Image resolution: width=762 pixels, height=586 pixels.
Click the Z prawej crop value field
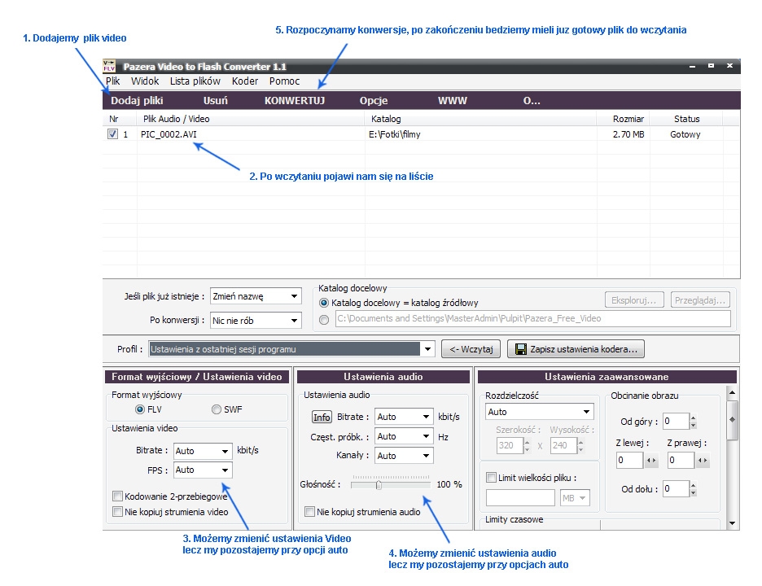click(x=681, y=460)
